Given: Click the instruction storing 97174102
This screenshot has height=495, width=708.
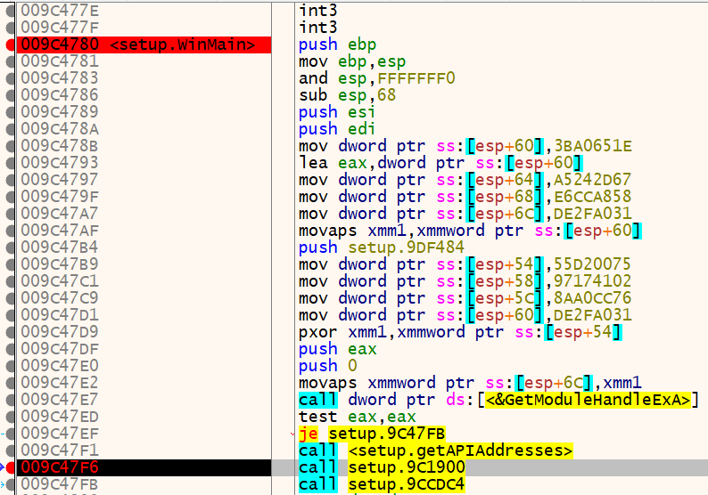Looking at the screenshot, I should [465, 280].
